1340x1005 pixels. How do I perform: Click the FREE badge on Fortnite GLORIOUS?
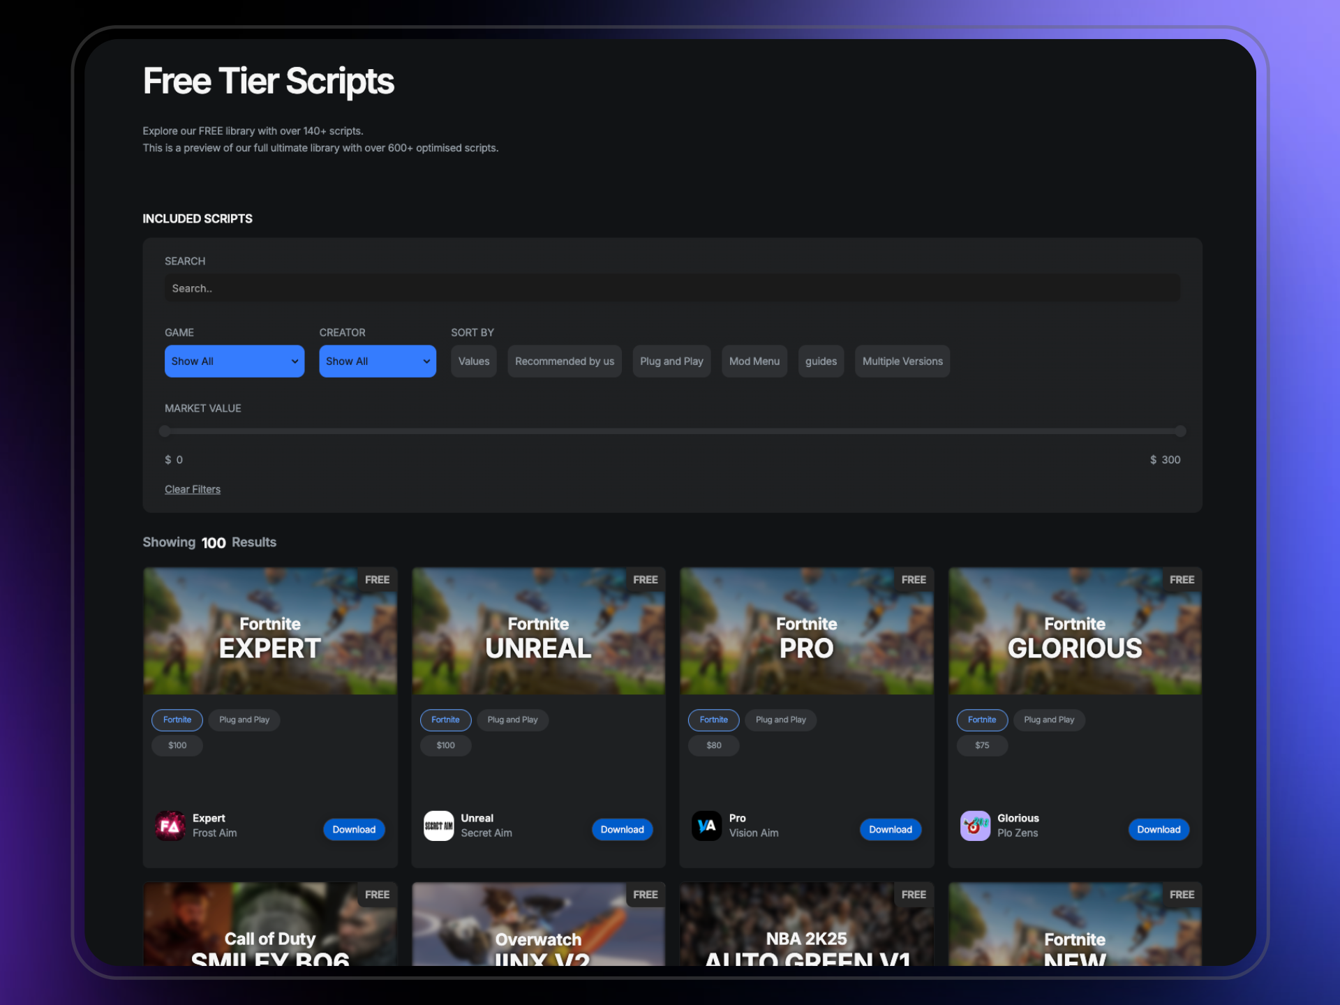(x=1182, y=580)
